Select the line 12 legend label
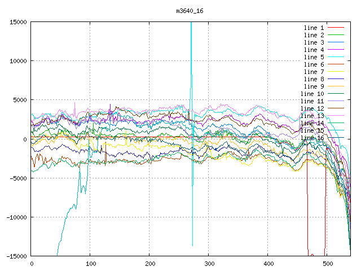 312,108
